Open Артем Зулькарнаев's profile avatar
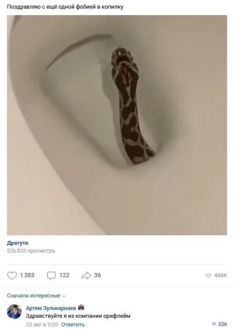This screenshot has height=329, width=234. coord(14,312)
